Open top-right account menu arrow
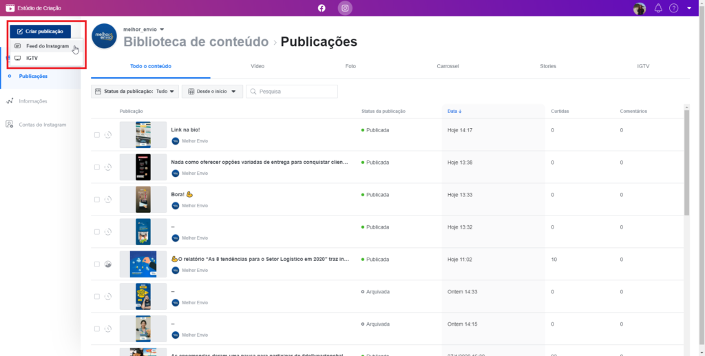 click(x=689, y=8)
